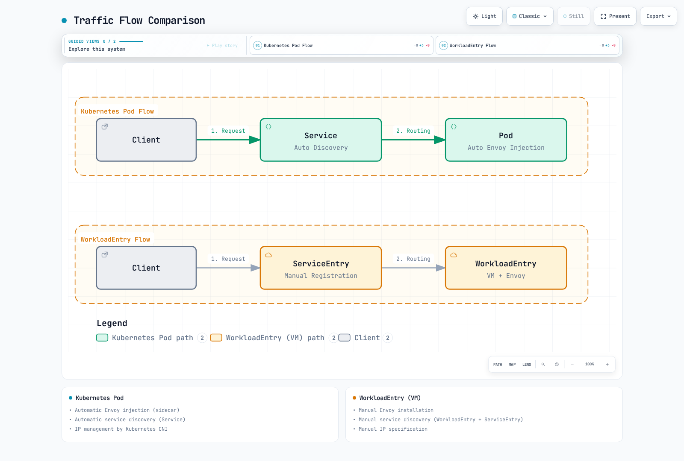Click the 'Traffic Flow Comparison' title
684x461 pixels.
[139, 20]
